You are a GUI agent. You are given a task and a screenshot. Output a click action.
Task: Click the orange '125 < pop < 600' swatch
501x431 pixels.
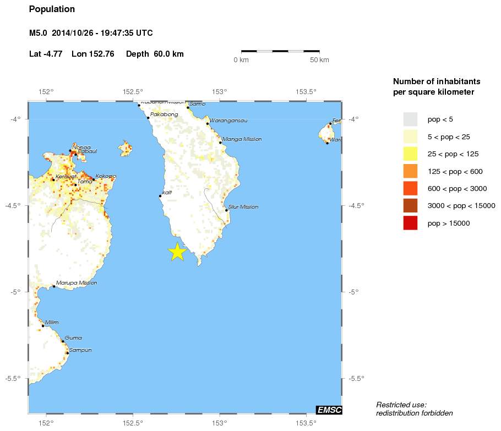pos(410,171)
